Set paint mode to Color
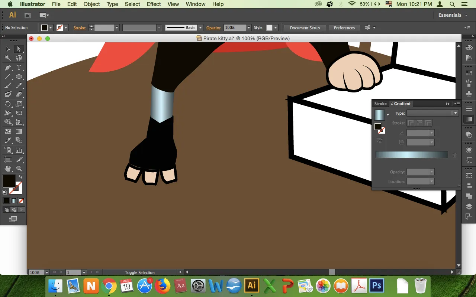 click(6, 200)
